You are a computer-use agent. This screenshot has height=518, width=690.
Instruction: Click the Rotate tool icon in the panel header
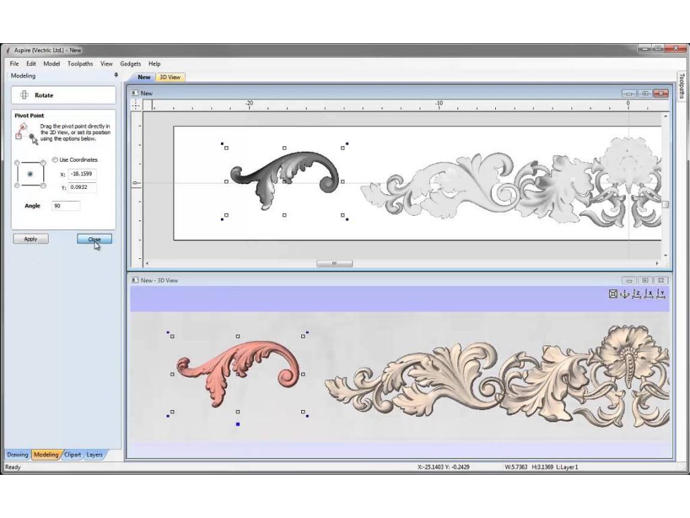pyautogui.click(x=24, y=95)
